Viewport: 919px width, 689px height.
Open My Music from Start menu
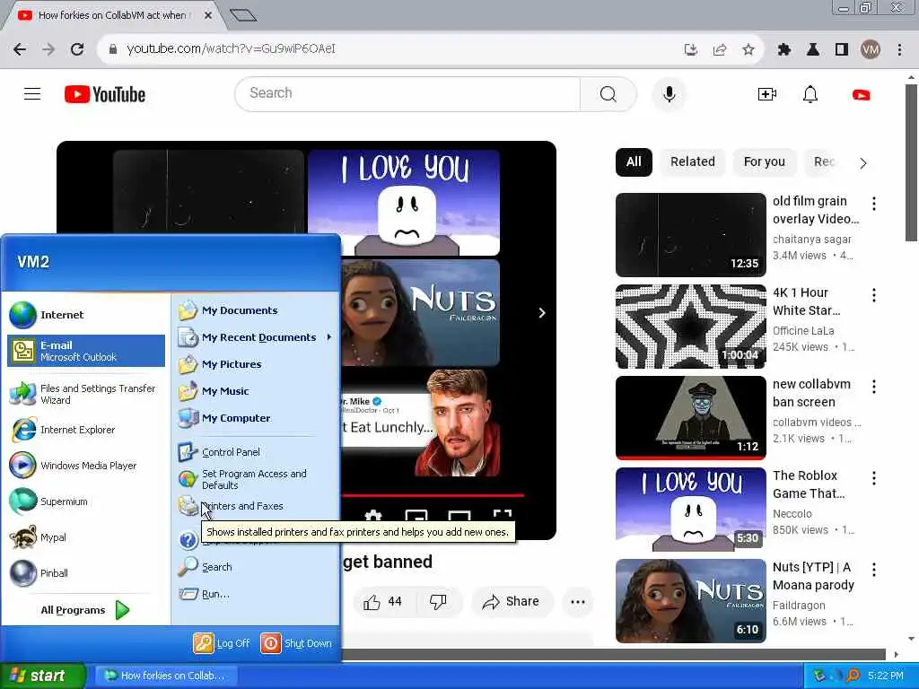tap(256, 391)
